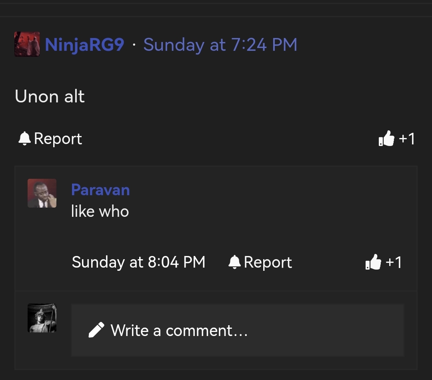Click the "like who" reply text
The width and height of the screenshot is (432, 380).
pos(100,211)
